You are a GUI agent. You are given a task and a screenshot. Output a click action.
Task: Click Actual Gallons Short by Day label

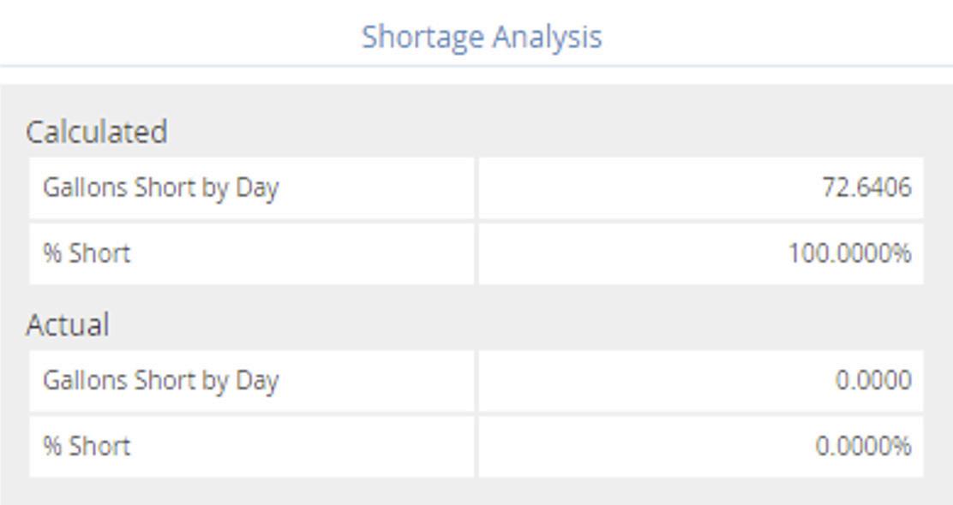pyautogui.click(x=160, y=381)
